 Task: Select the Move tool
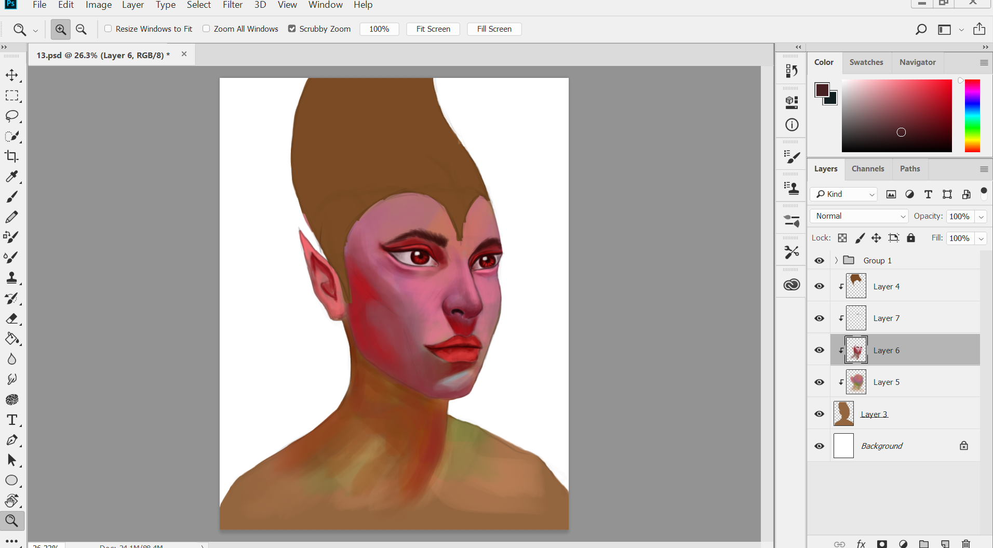(x=11, y=75)
